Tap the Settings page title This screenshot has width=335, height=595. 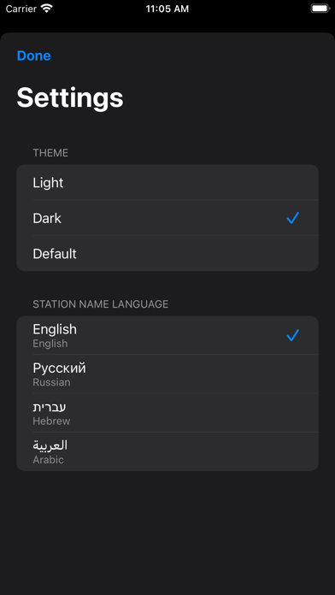pos(70,98)
